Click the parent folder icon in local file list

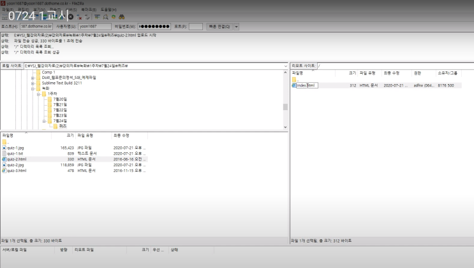(4, 142)
